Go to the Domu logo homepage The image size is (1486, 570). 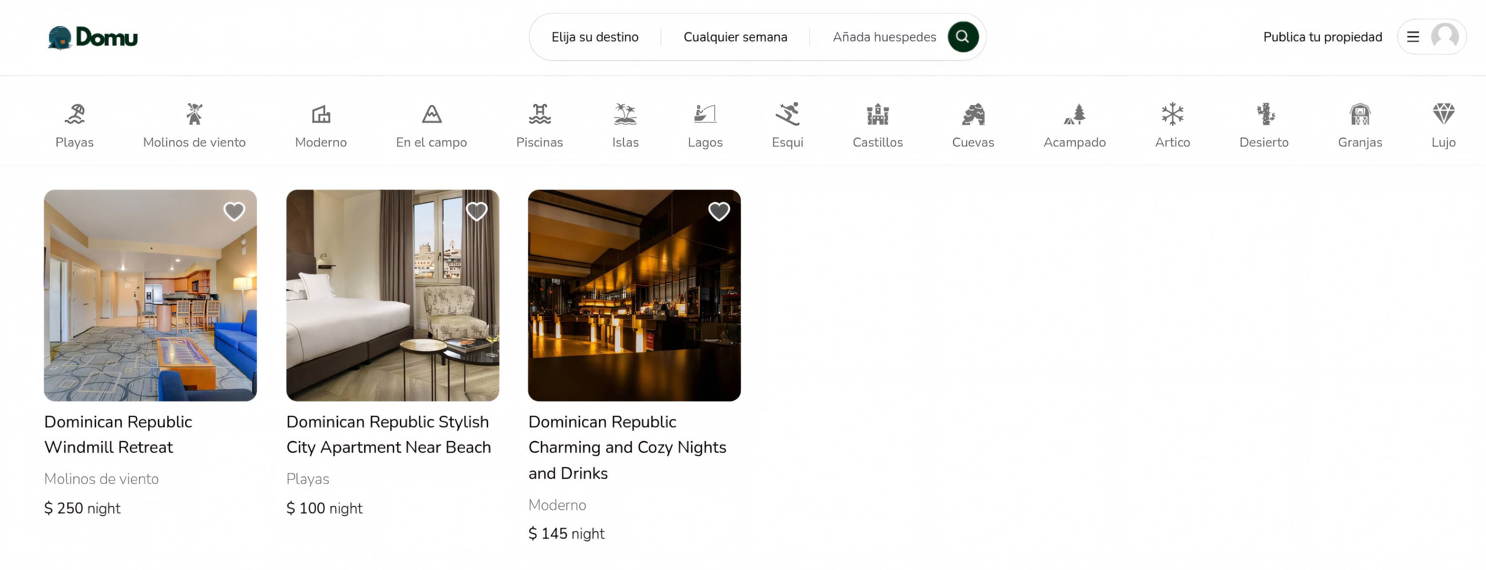93,38
